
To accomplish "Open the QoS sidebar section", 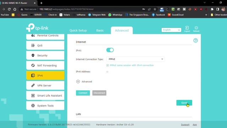I will point(45,45).
